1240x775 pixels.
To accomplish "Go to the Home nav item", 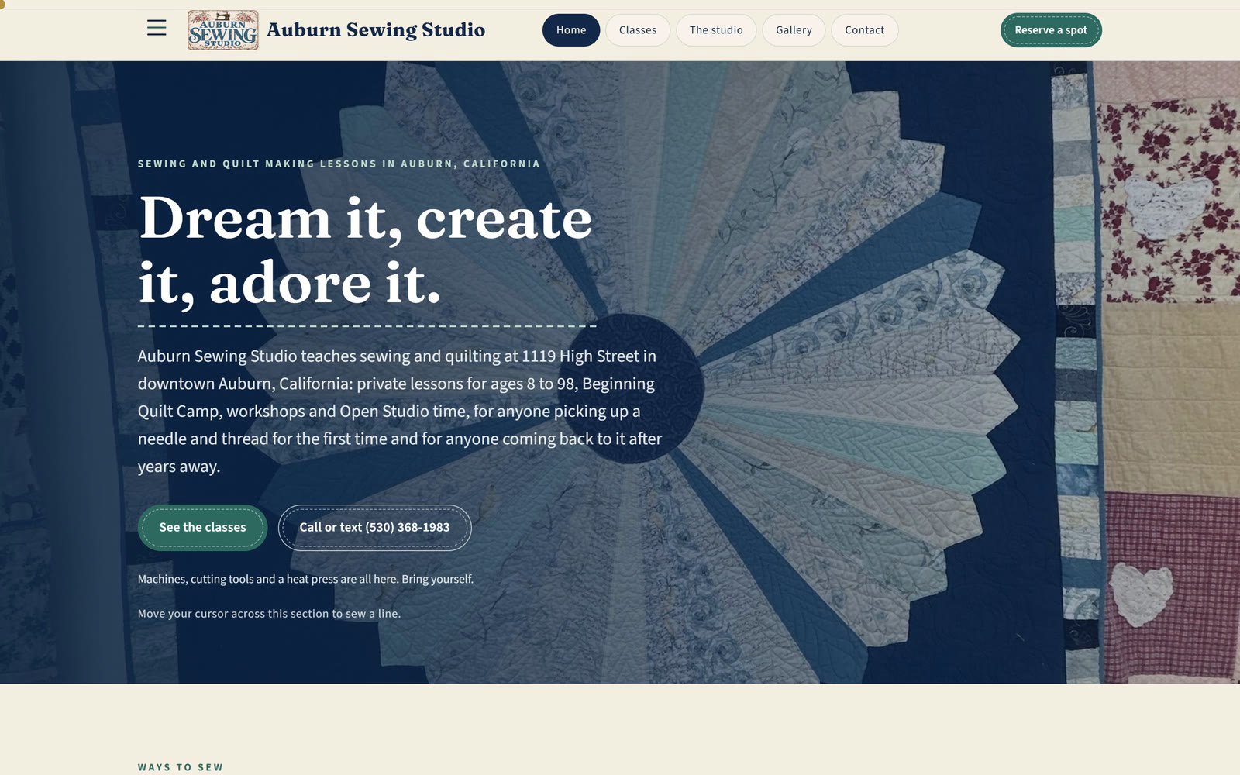I will coord(571,30).
